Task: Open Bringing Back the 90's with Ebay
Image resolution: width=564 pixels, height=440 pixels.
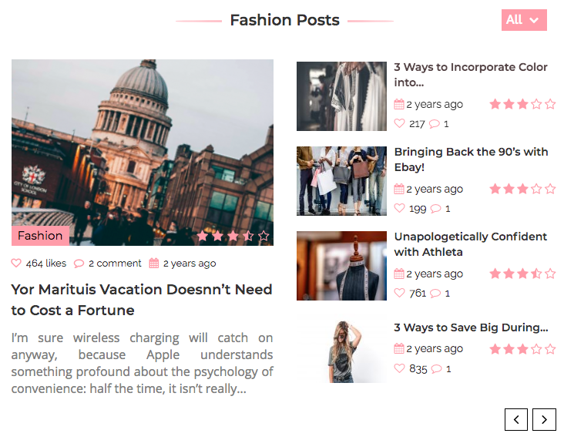Action: (x=471, y=160)
